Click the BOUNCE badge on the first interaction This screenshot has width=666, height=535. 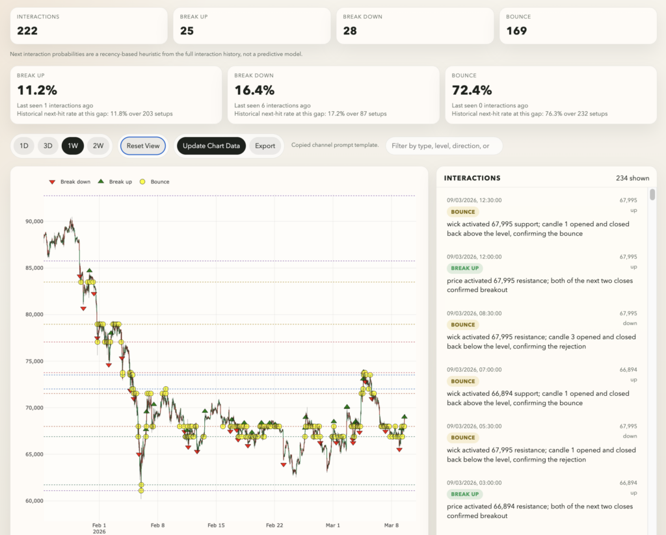462,212
